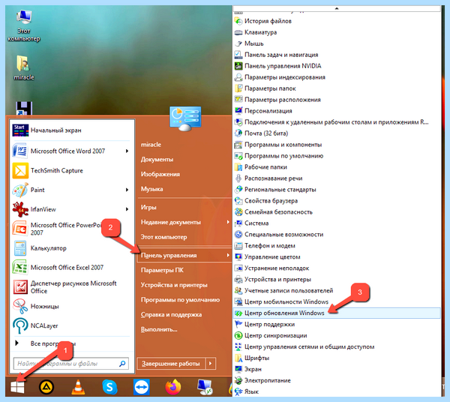Open miracle user folder link

pyautogui.click(x=151, y=145)
